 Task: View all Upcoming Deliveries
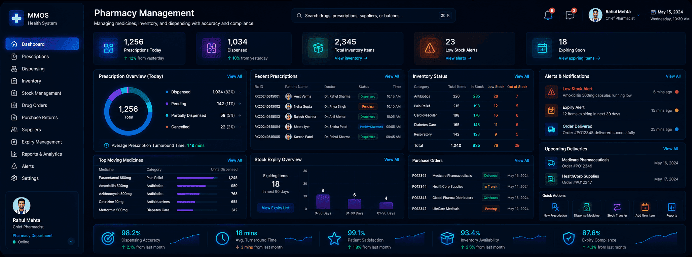pyautogui.click(x=670, y=149)
